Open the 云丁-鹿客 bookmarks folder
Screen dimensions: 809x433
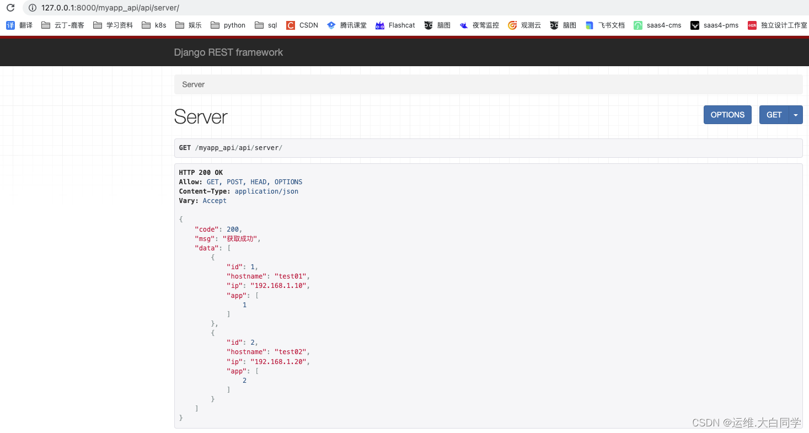[x=63, y=25]
